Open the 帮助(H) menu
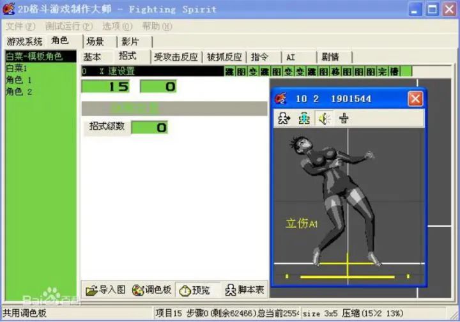Viewport: 460px width, 322px height. pyautogui.click(x=157, y=26)
